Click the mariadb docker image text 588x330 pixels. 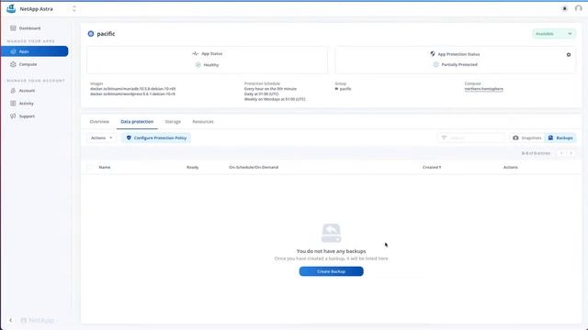(132, 89)
